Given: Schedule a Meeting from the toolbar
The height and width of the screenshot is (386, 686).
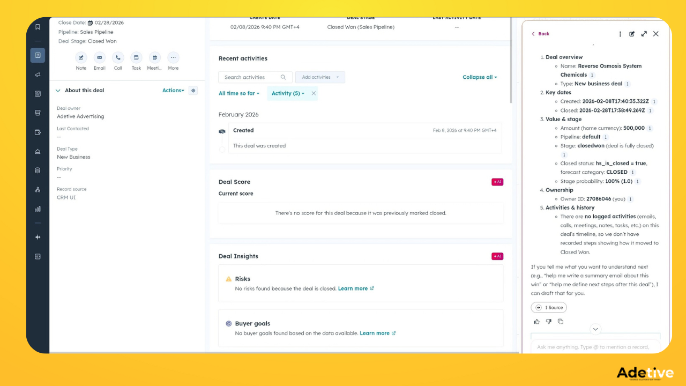Looking at the screenshot, I should (154, 57).
